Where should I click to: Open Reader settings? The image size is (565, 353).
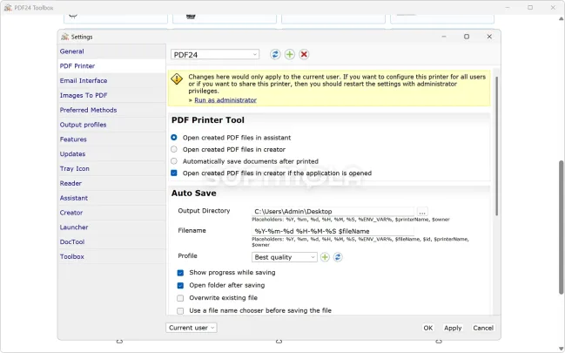tap(111, 183)
